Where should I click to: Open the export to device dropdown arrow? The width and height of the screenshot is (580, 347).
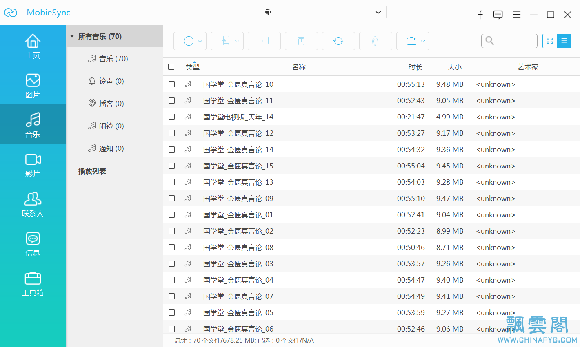pos(237,41)
